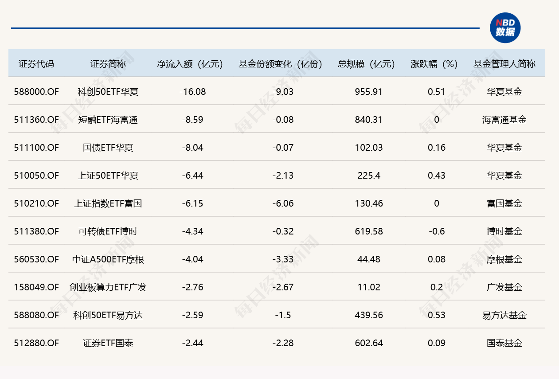Select code 511100.OF in the table
This screenshot has height=379, width=559.
[36, 148]
